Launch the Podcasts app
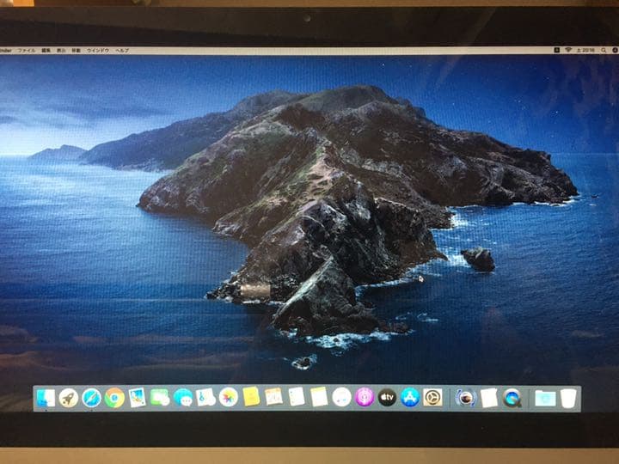The image size is (619, 464). 365,397
